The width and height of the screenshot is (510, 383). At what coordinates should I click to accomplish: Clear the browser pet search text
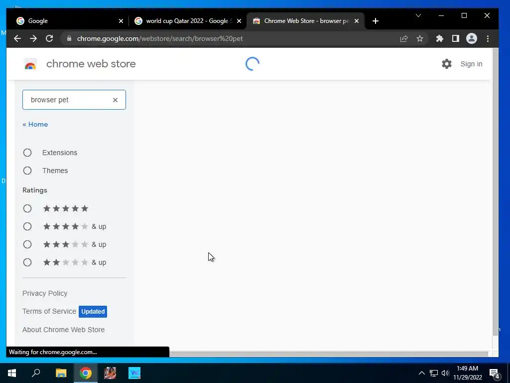coord(115,100)
